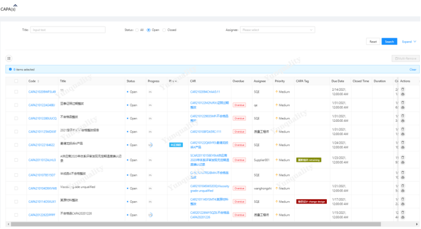Click progress circle in row CAPA210122164622
The height and width of the screenshot is (229, 421).
(x=151, y=145)
